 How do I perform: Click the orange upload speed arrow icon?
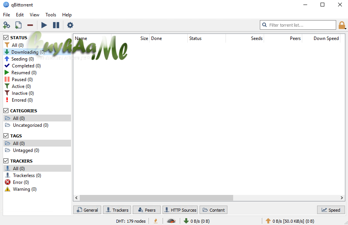click(x=268, y=221)
